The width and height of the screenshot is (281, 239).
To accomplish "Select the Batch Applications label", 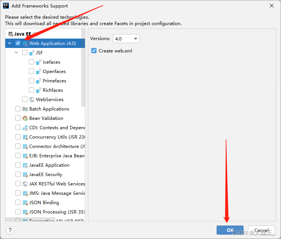I will (49, 109).
